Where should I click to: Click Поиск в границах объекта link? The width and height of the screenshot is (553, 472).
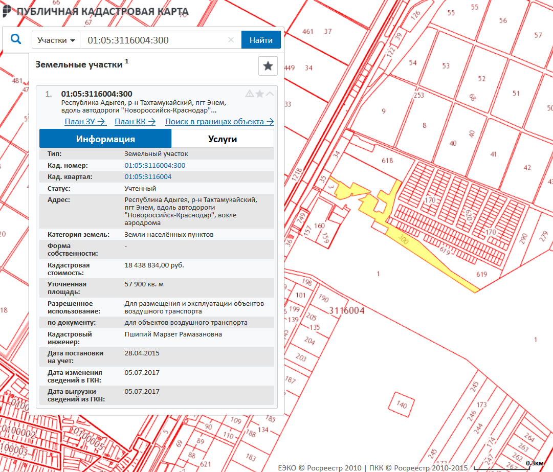click(219, 122)
